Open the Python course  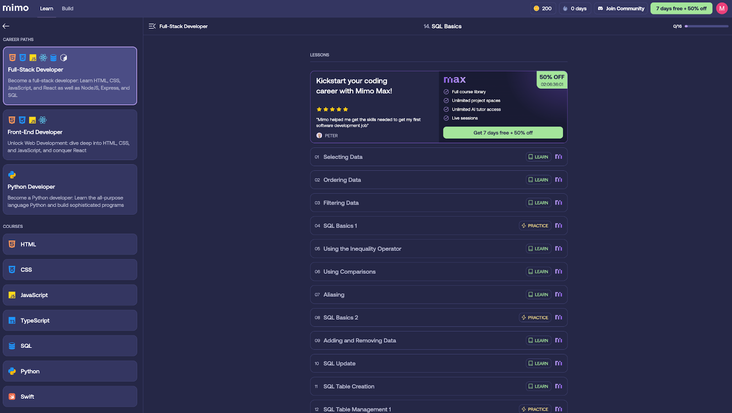70,371
